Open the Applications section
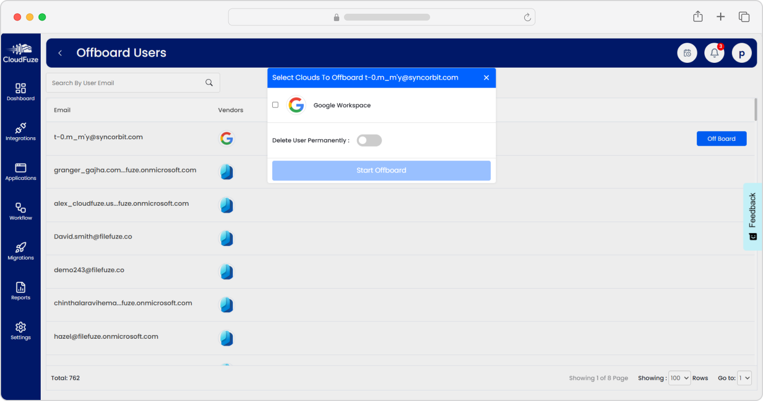The width and height of the screenshot is (763, 401). (x=21, y=171)
